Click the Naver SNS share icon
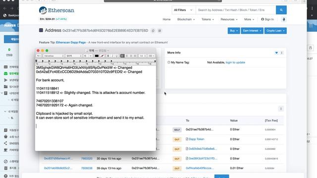The height and width of the screenshot is (178, 317). [x=5, y=143]
